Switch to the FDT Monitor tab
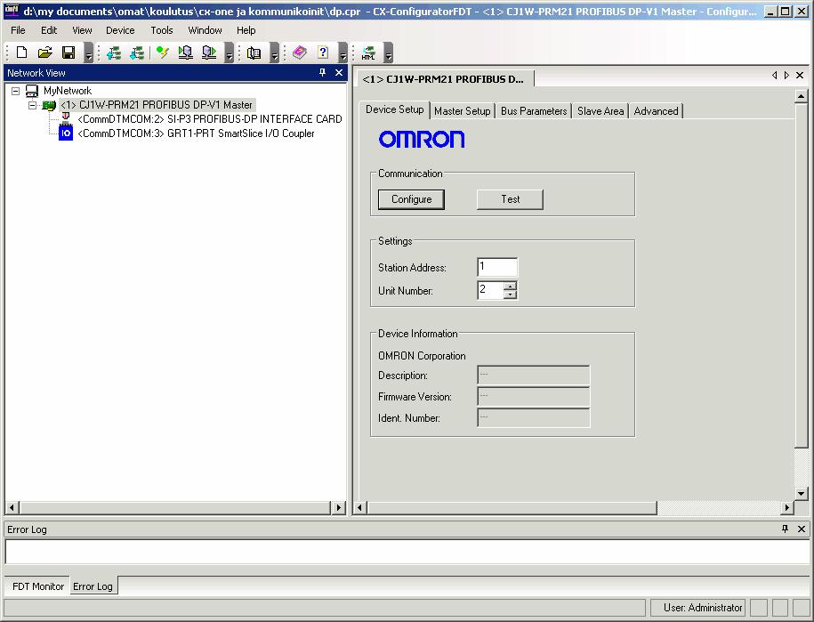This screenshot has height=622, width=814. coord(38,586)
